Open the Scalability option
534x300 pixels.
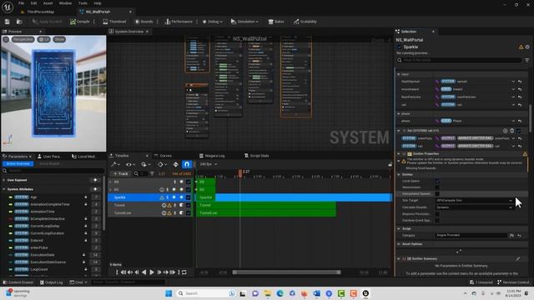pyautogui.click(x=305, y=22)
